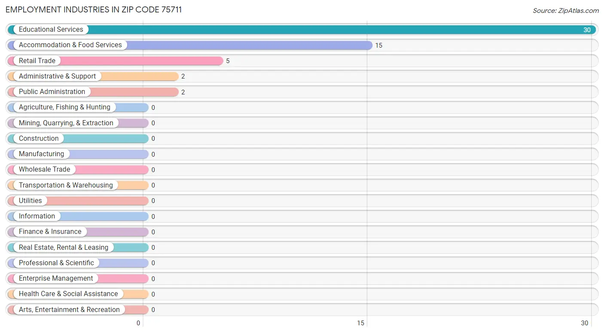Click the Educational Services bar label
The height and width of the screenshot is (333, 604).
coord(51,30)
